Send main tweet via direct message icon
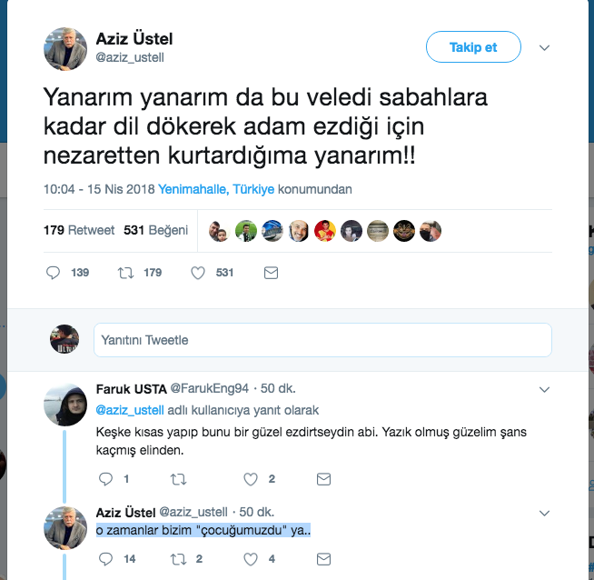 click(270, 272)
